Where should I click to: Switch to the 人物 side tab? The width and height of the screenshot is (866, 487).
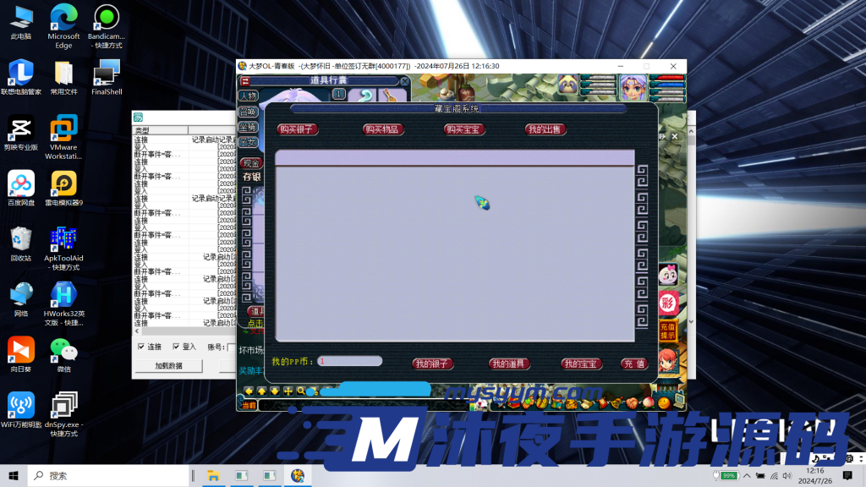[247, 96]
